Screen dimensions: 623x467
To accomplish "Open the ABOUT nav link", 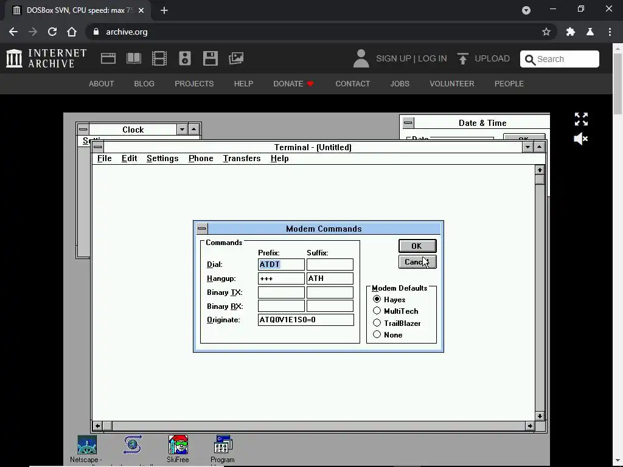I will coord(102,84).
